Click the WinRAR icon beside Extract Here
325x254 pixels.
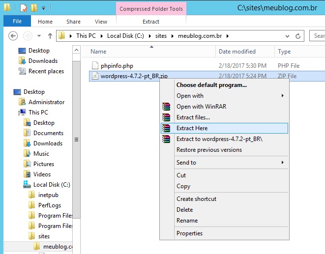(166, 128)
